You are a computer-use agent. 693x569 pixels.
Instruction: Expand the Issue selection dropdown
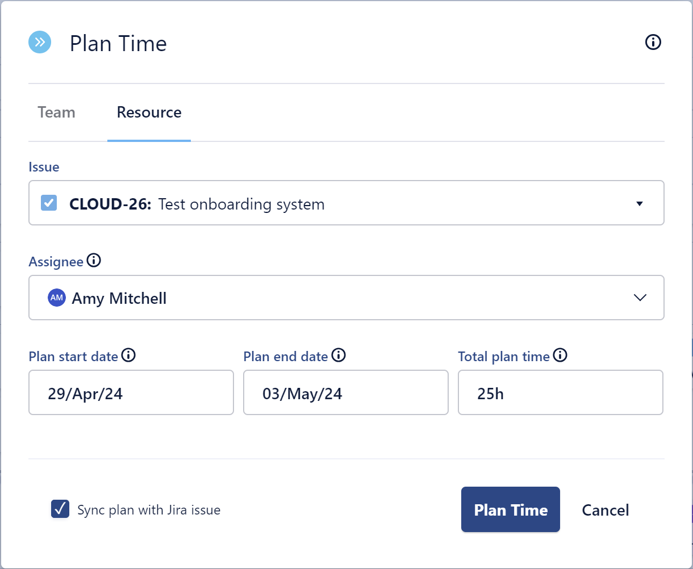pos(640,203)
